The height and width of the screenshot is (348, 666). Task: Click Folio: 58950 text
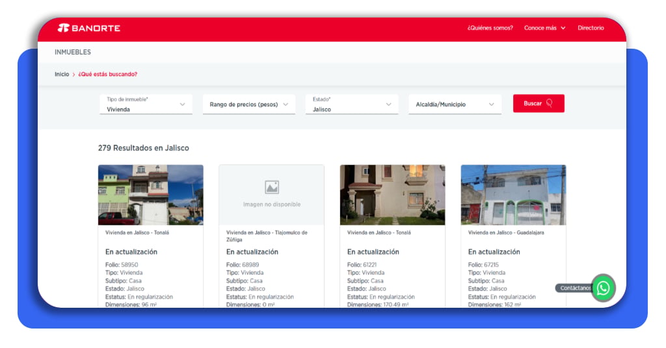122,265
